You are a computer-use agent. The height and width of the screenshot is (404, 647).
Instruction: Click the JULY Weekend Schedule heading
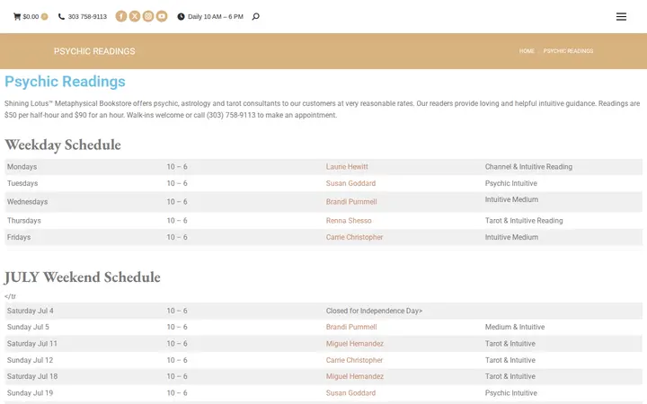tap(83, 277)
